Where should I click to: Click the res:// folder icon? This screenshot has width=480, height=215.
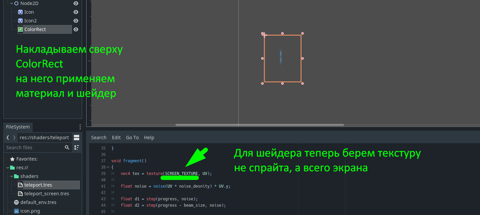[12, 168]
